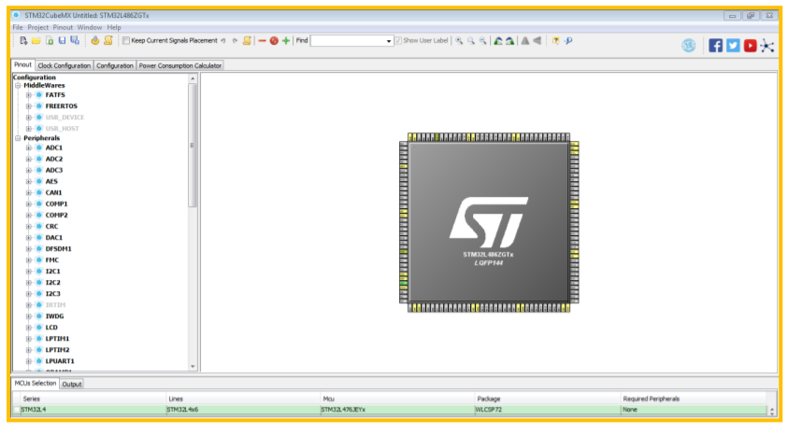Select the Pinout tab

(x=22, y=64)
